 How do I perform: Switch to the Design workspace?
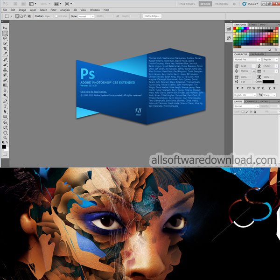pos(205,4)
